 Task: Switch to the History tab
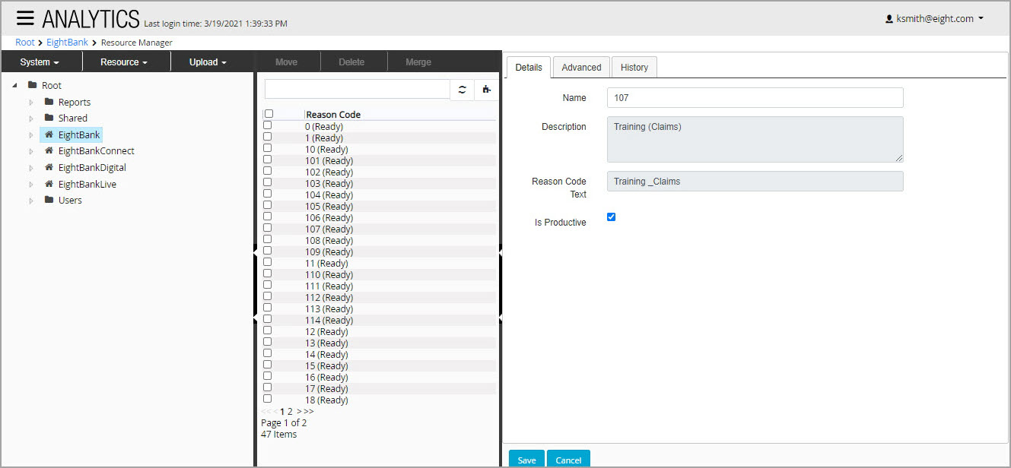(x=634, y=68)
